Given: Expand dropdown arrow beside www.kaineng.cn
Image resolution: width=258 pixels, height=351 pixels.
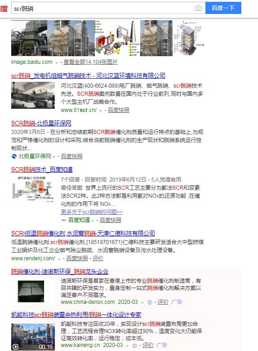Looking at the screenshot, I should (x=127, y=346).
